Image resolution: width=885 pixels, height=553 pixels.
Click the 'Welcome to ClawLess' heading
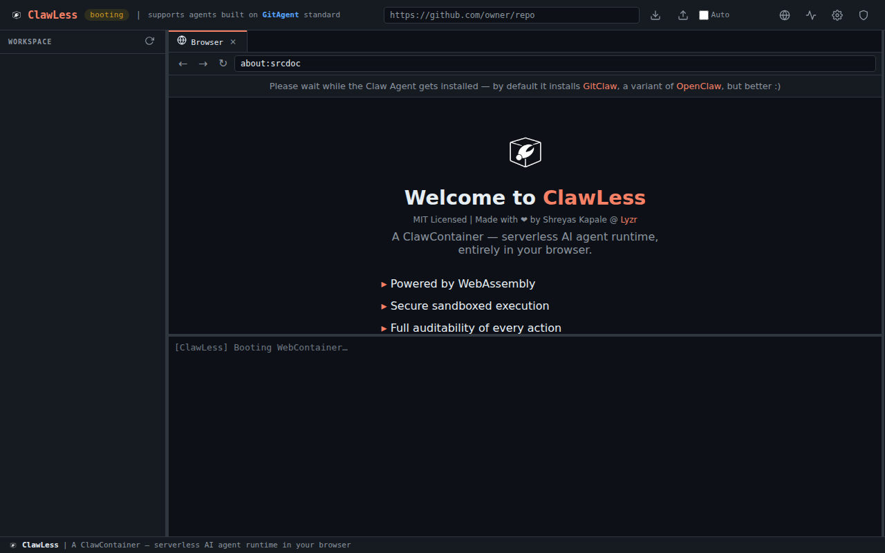click(525, 198)
